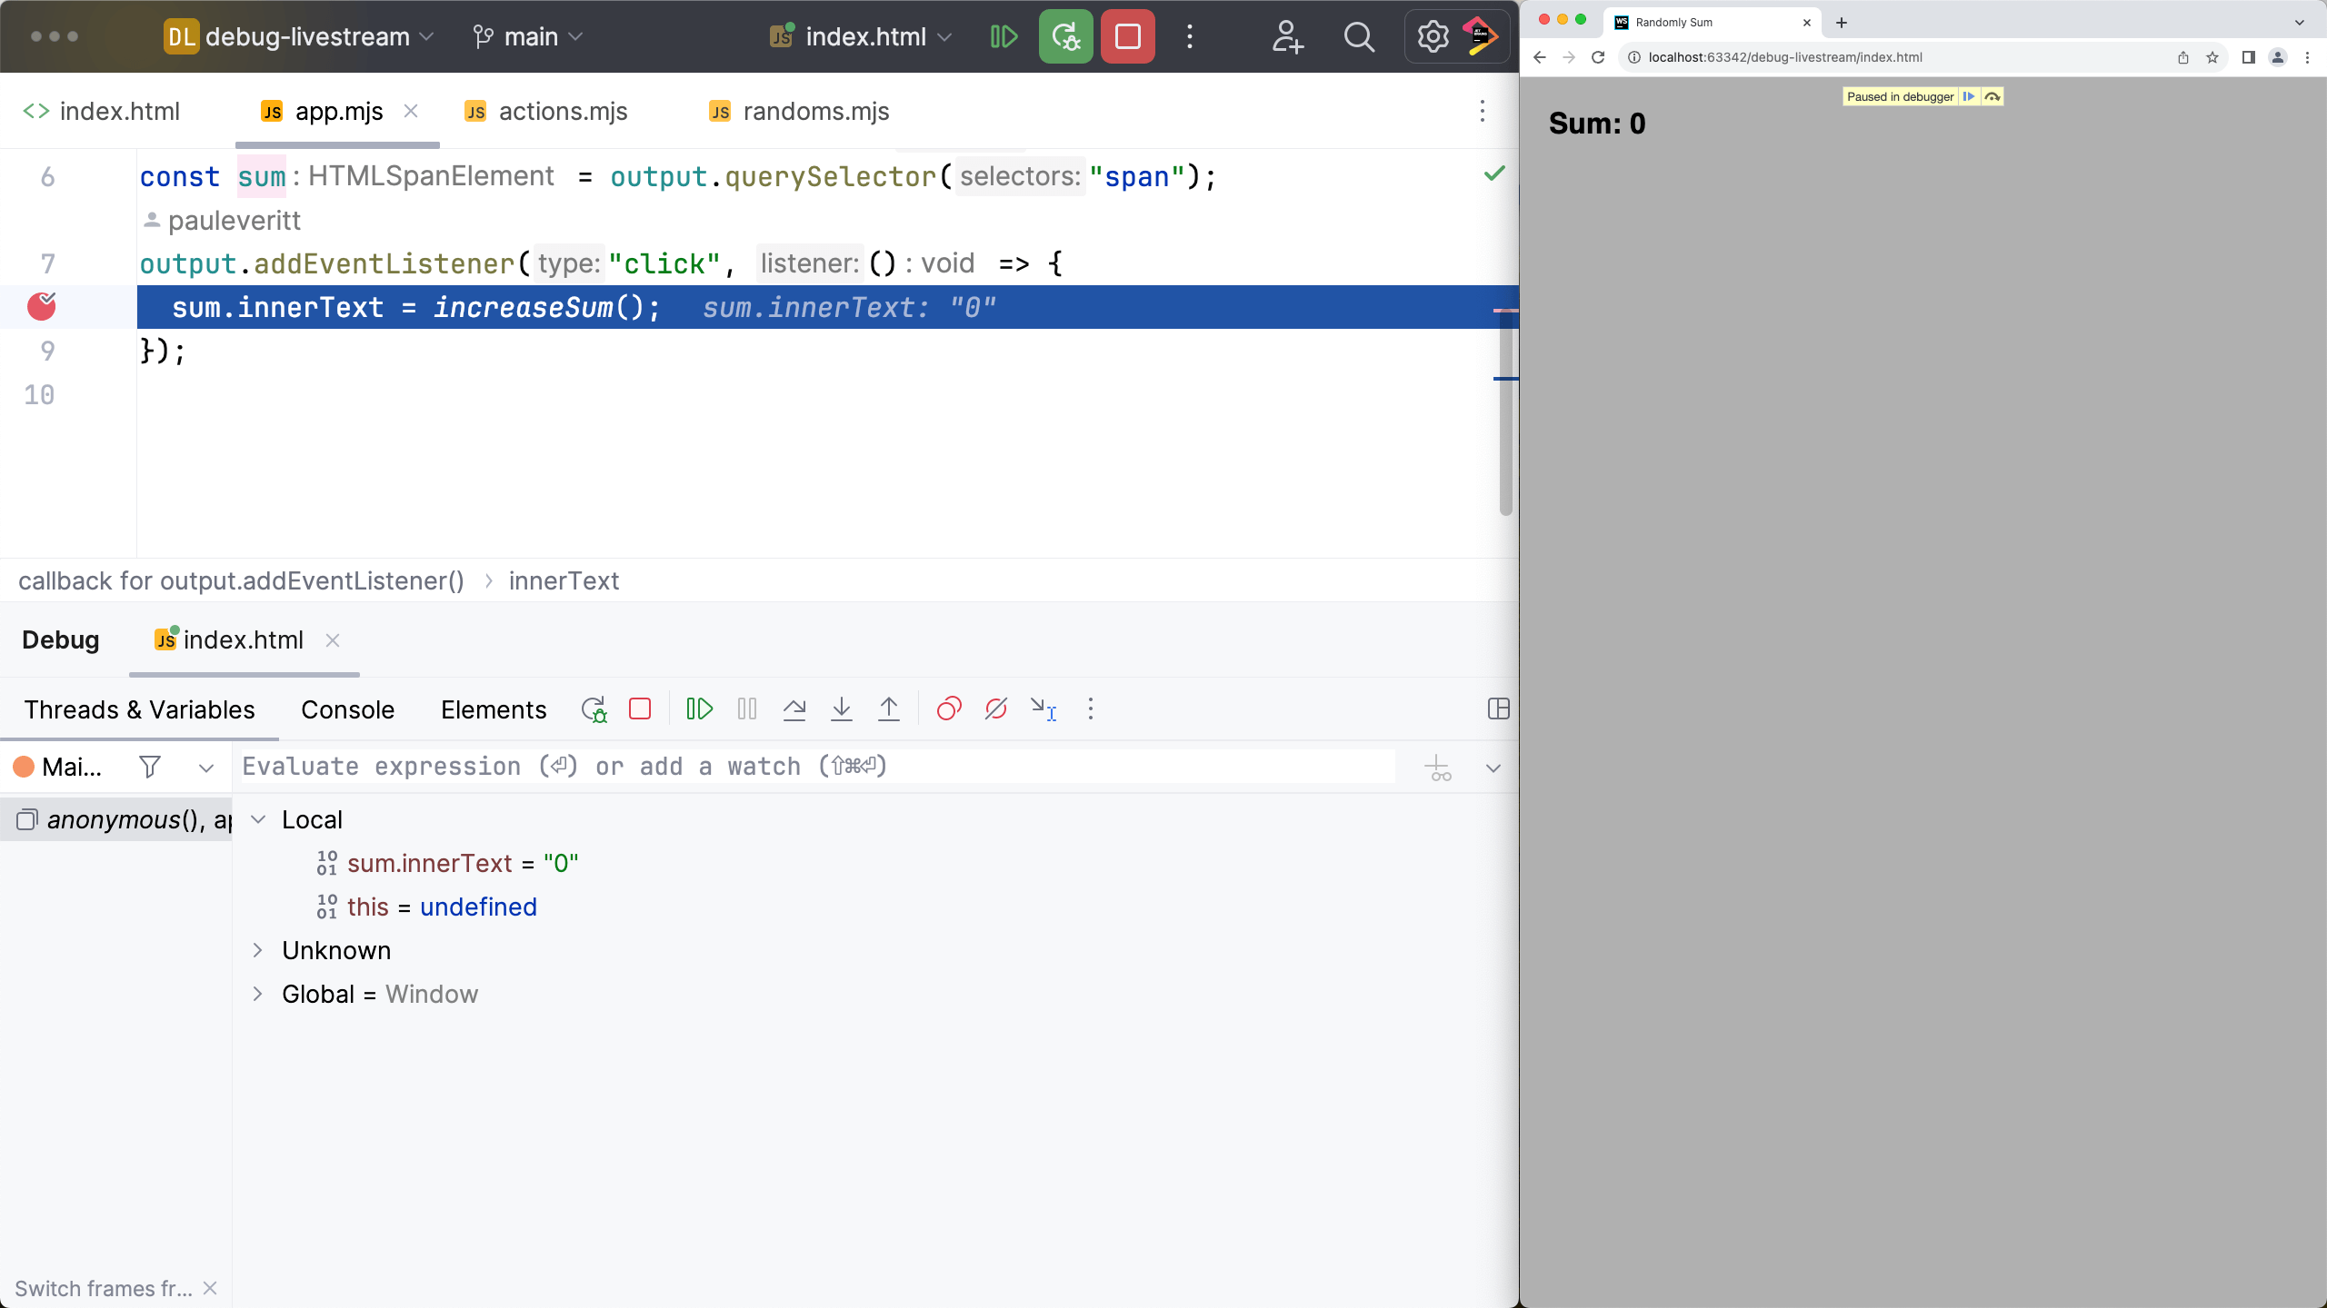Click the stop debugger square icon
Screen dimensions: 2327x1308
[639, 709]
